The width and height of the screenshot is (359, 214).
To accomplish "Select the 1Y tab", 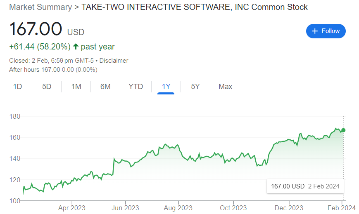I will (166, 87).
